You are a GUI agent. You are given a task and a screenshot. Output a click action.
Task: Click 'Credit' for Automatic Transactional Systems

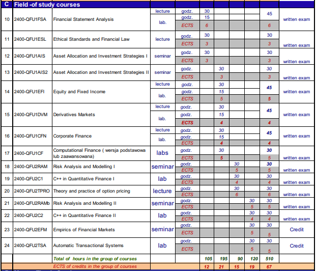(x=296, y=246)
